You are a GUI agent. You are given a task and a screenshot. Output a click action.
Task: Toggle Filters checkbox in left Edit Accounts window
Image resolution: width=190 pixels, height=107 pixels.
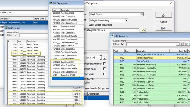15,35
